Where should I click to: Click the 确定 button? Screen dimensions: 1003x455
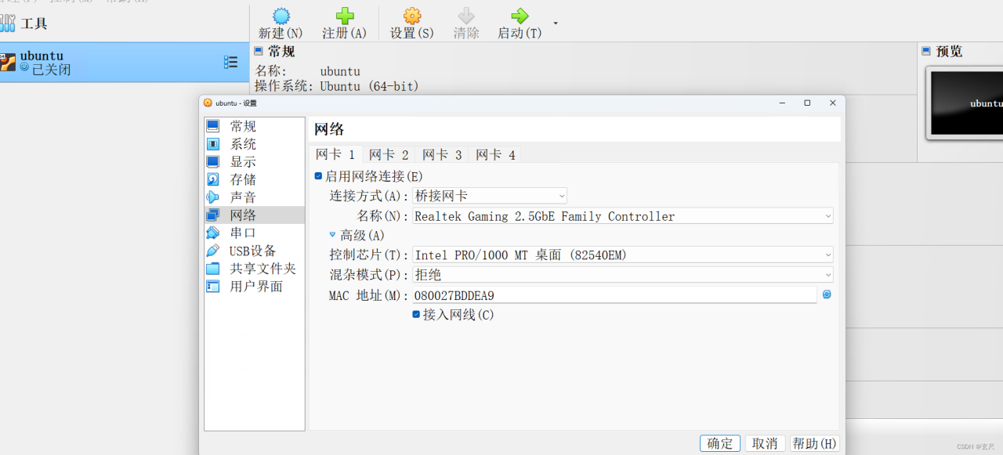719,442
